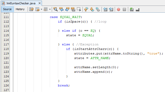The image size is (165, 92).
Task: Shift line right icon
Action: pyautogui.click(x=111, y=9)
